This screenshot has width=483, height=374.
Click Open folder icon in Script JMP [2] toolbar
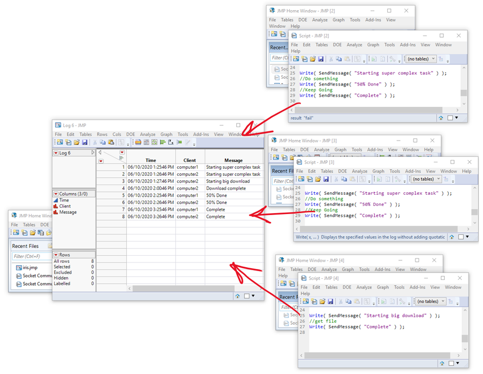point(313,59)
